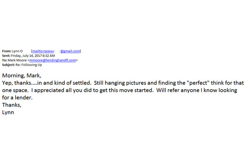
Task: Place cursor on the word "Yep"
Action: coord(7,82)
